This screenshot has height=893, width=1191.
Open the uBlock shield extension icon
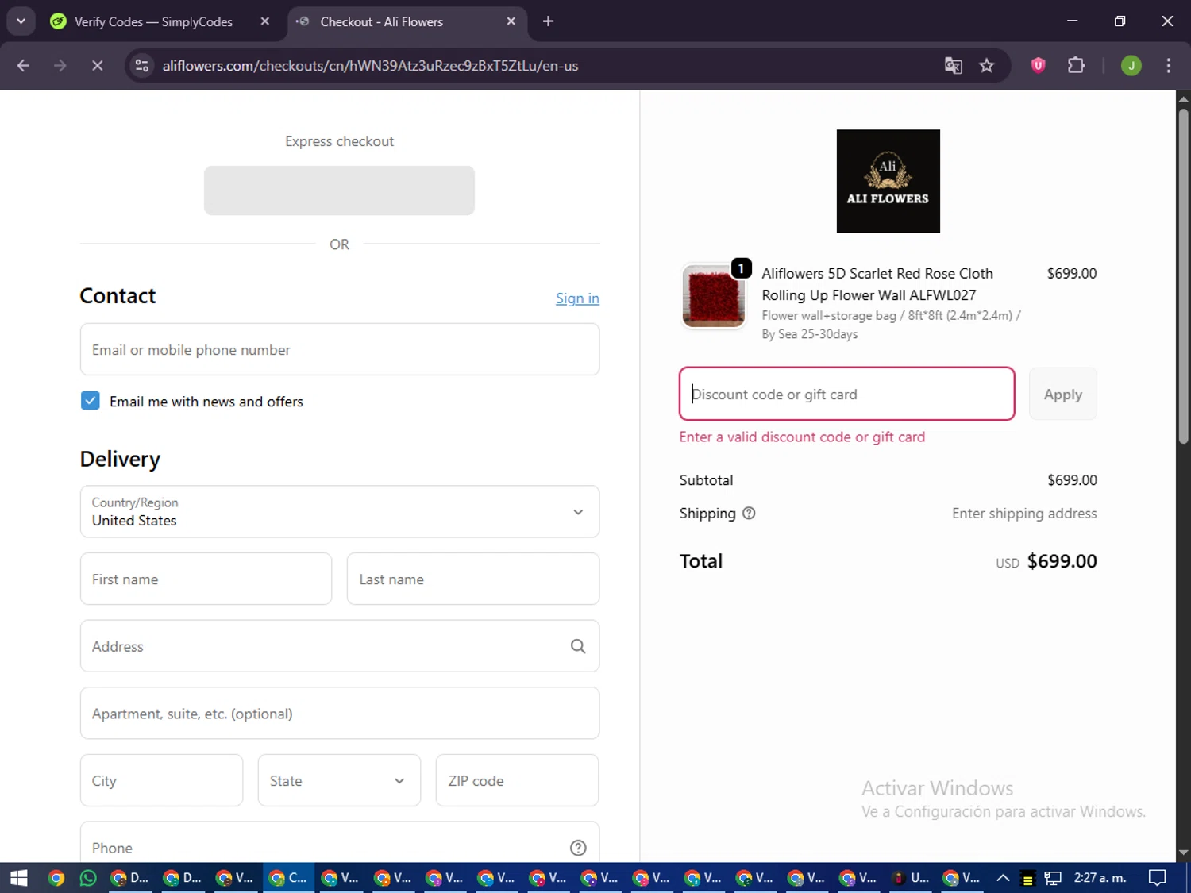tap(1038, 65)
